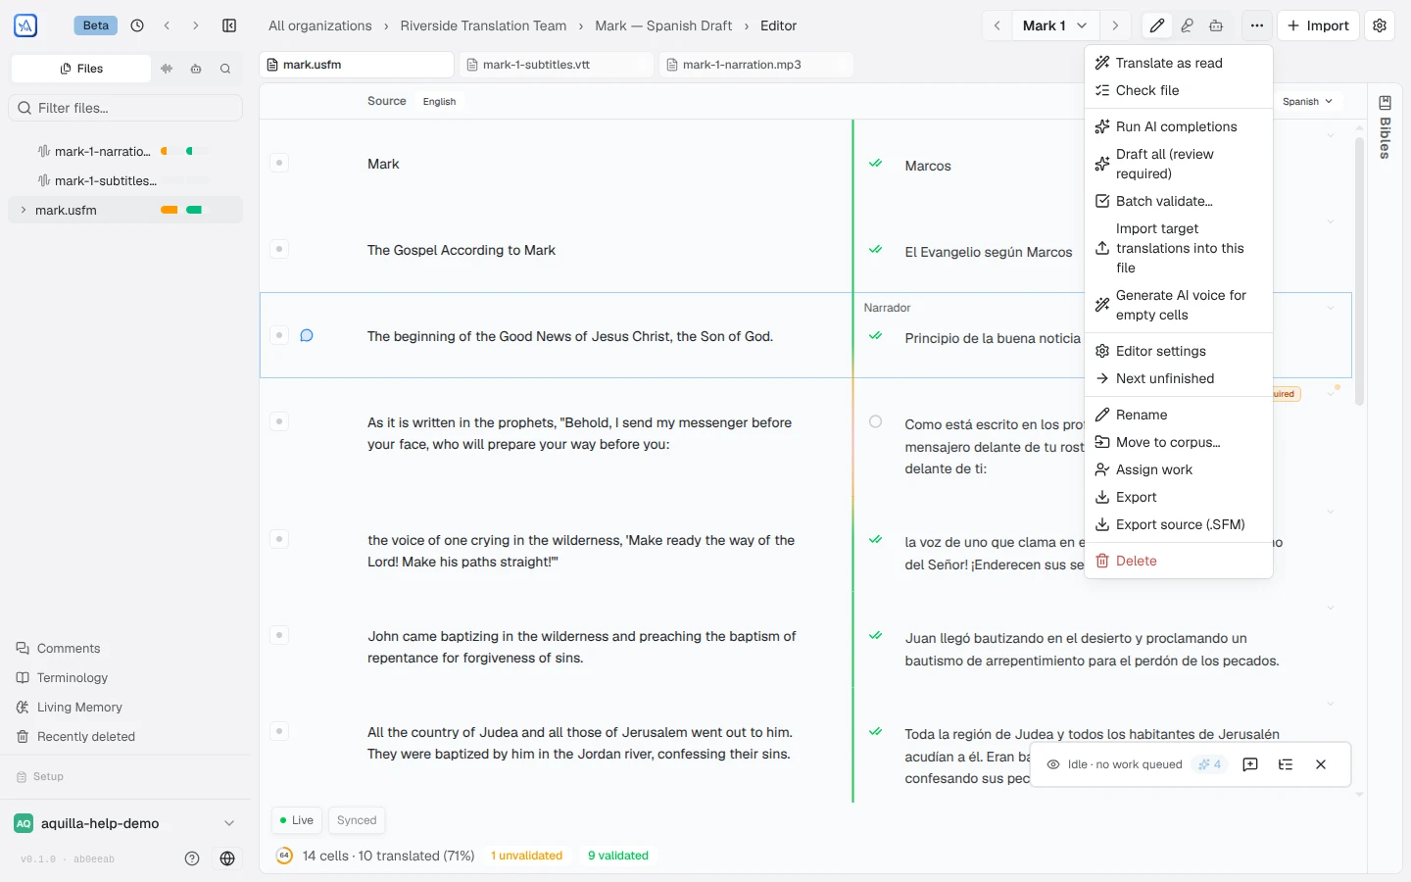The image size is (1411, 882).
Task: Toggle validation check for 'Juan llegó bautizando' cell
Action: point(876,636)
